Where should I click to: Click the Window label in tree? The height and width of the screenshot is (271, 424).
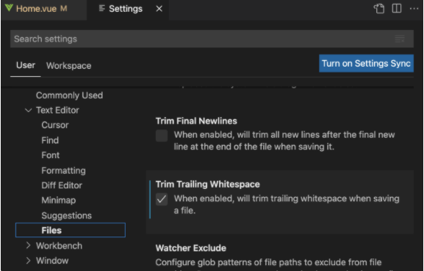[52, 261]
